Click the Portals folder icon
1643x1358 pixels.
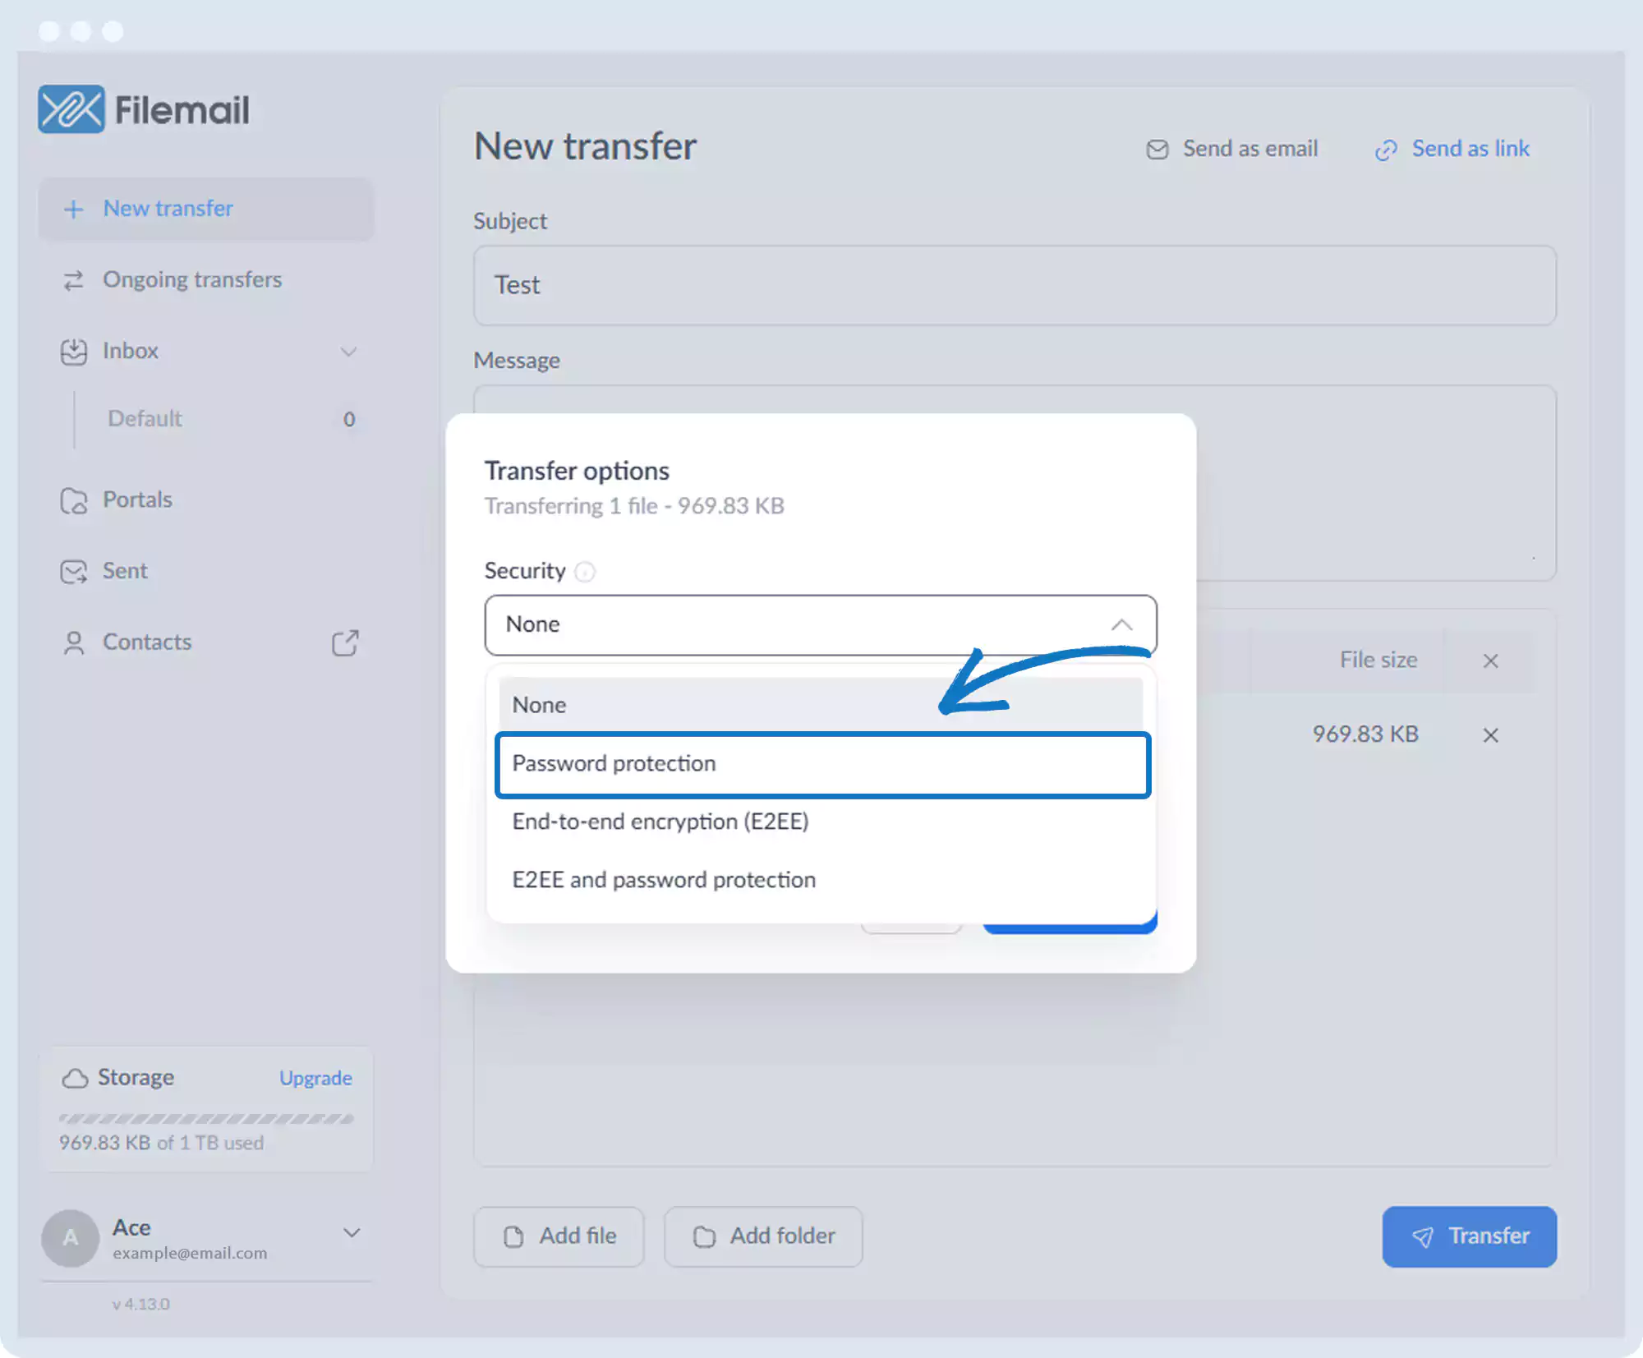click(74, 500)
